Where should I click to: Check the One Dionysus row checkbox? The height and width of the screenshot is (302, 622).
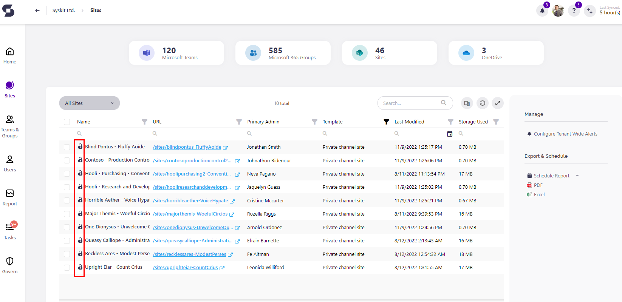click(x=67, y=227)
